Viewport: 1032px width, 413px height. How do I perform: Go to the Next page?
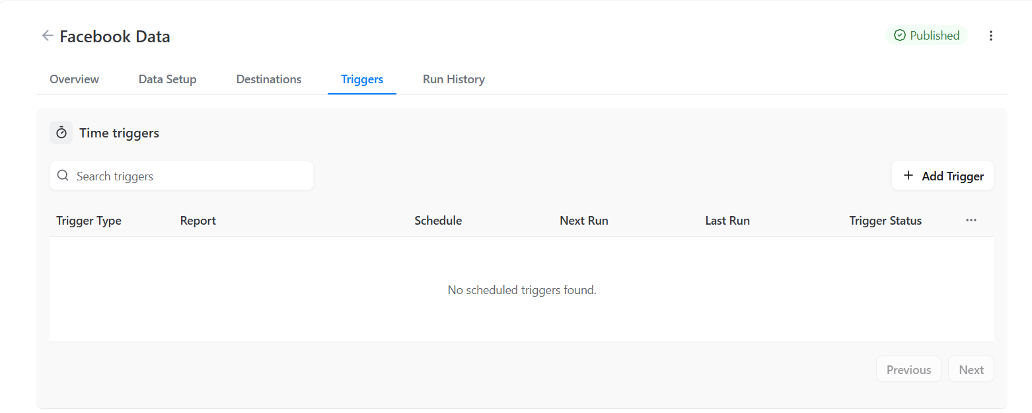971,369
